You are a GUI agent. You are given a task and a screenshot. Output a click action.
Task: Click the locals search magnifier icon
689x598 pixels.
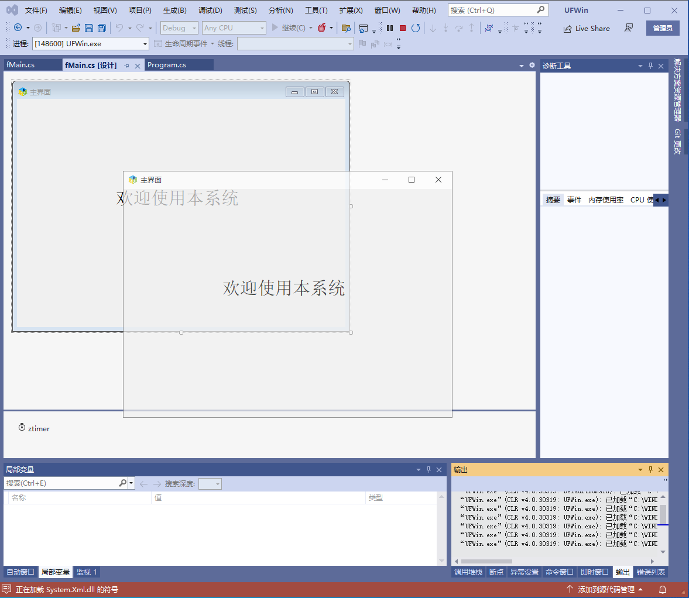[122, 483]
